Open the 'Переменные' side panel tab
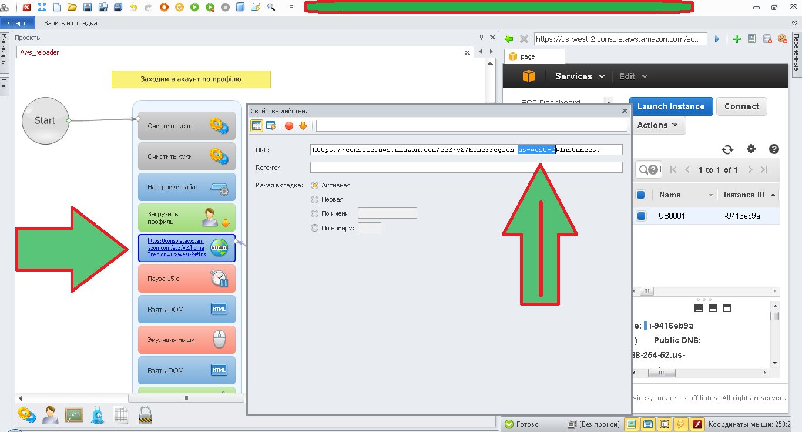Image resolution: width=802 pixels, height=432 pixels. [x=797, y=53]
